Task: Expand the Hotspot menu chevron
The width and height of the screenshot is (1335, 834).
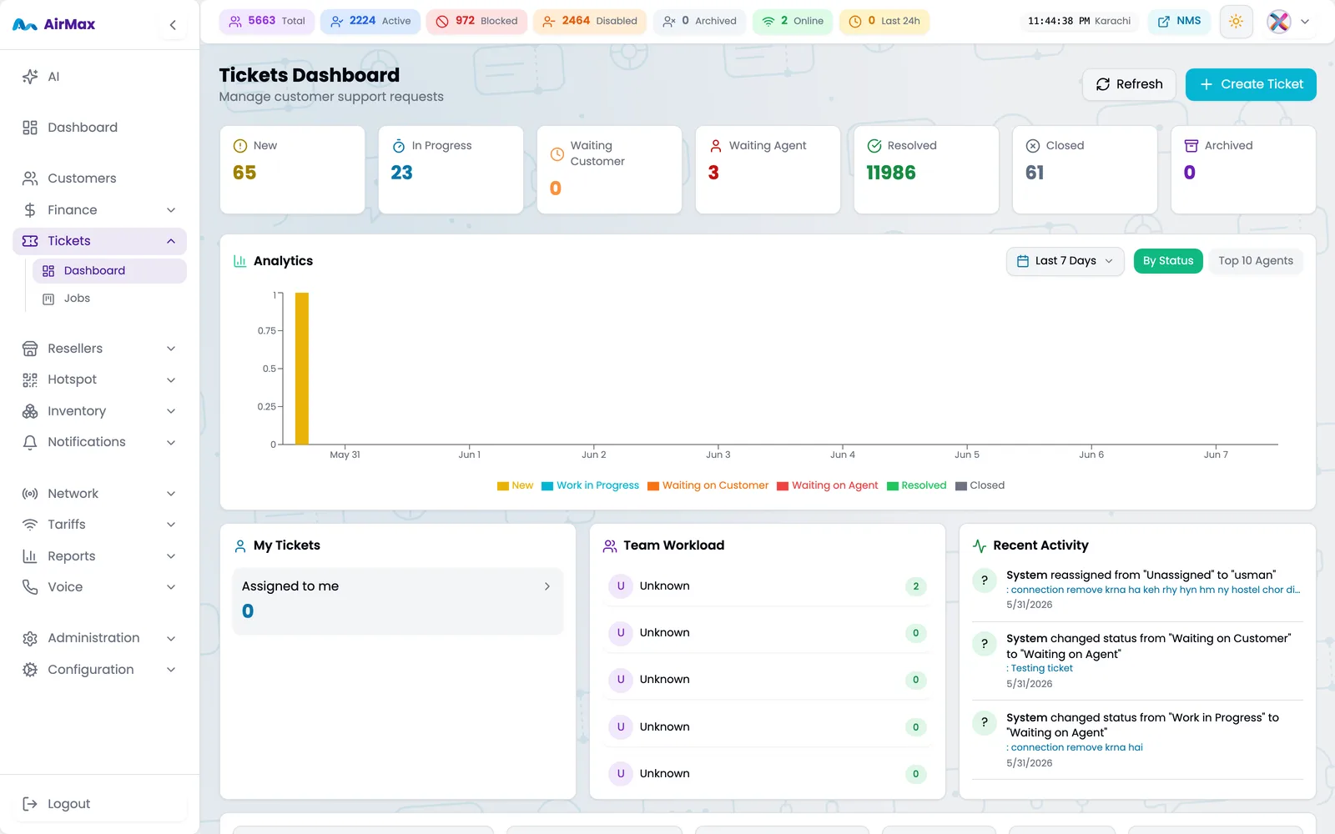Action: tap(171, 379)
